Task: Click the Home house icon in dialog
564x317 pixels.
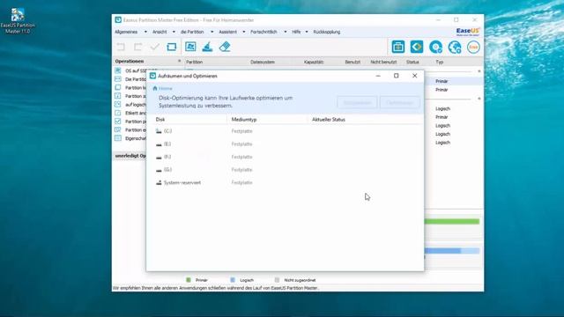Action: [x=155, y=88]
